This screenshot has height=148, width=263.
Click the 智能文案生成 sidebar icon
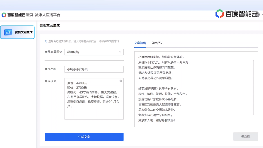coord(8,32)
